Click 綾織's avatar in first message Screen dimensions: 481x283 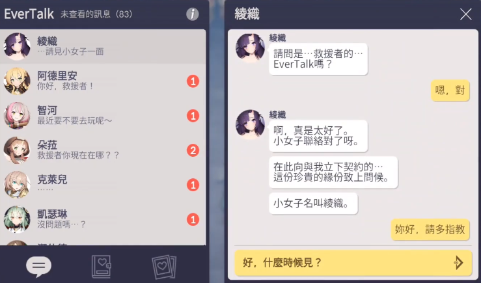pyautogui.click(x=250, y=48)
